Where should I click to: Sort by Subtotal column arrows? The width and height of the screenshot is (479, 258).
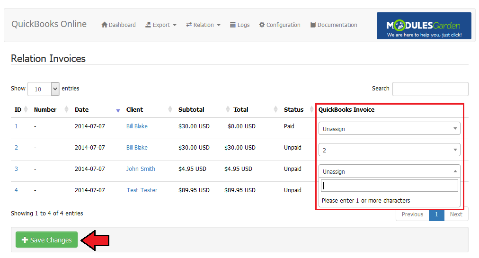tap(228, 109)
